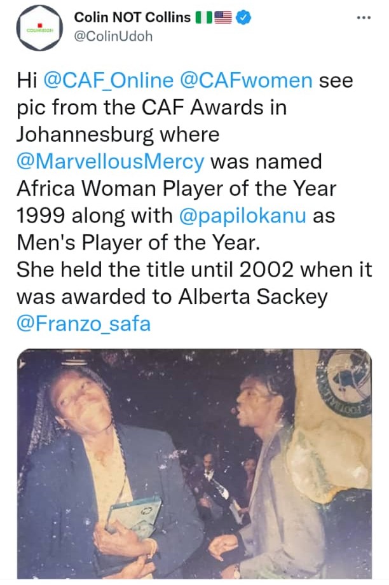Image resolution: width=389 pixels, height=585 pixels.
Task: Open the "Colin NOT Collins" display name
Action: (x=132, y=17)
